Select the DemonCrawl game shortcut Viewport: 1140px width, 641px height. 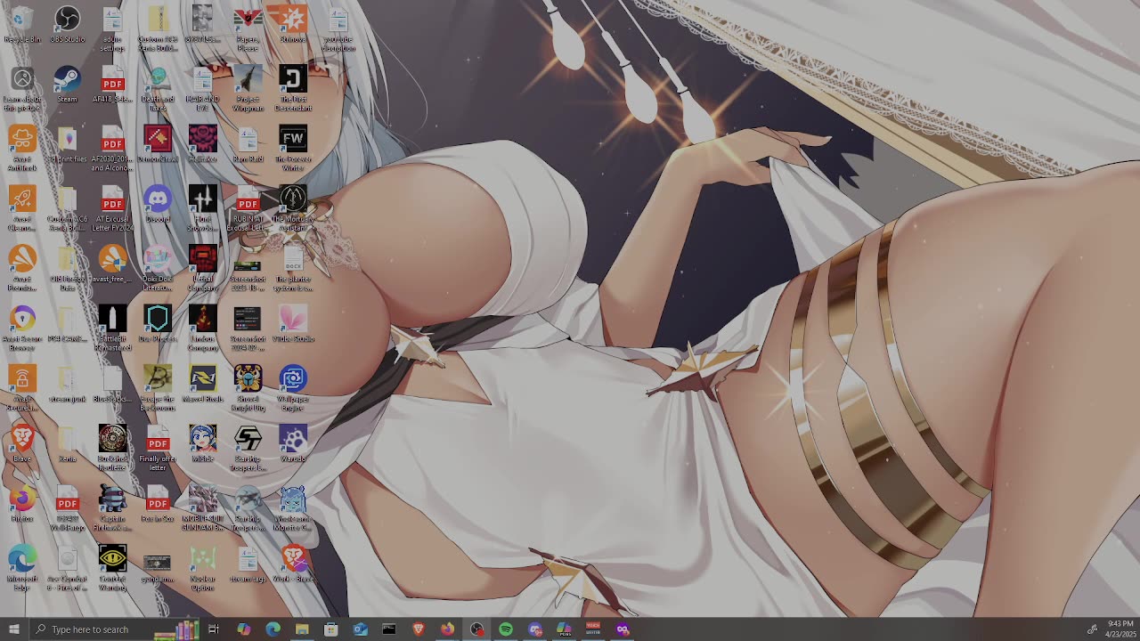pyautogui.click(x=158, y=144)
